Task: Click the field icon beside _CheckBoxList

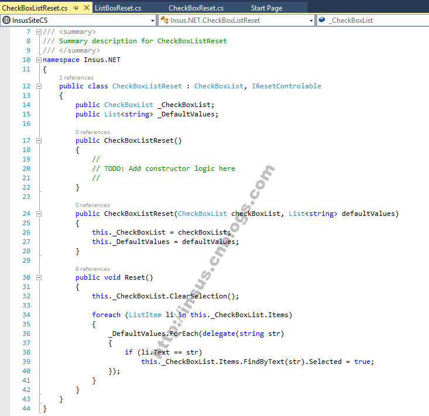Action: [322, 20]
